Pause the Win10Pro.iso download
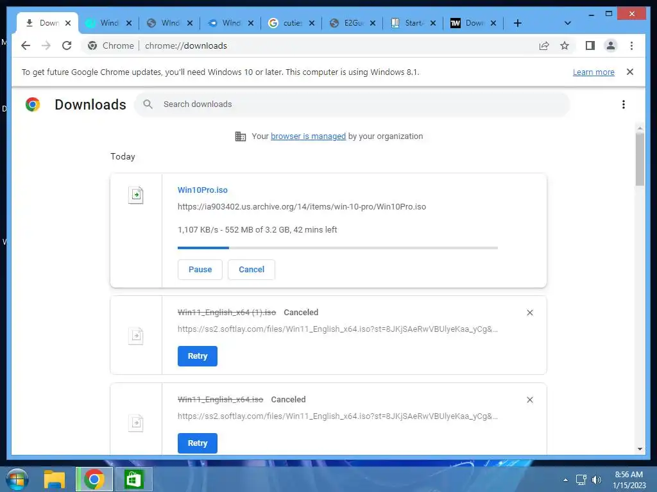Screen dimensions: 657x492 coord(200,270)
